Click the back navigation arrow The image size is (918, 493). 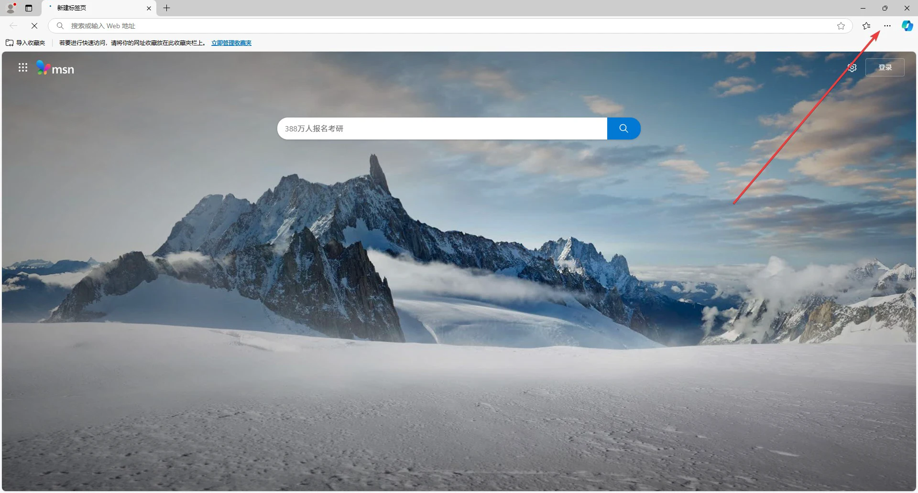[13, 26]
